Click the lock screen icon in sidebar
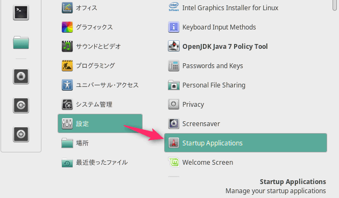This screenshot has width=339, height=198. [21, 76]
